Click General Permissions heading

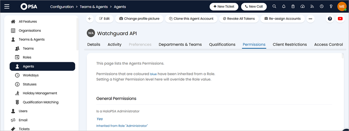116,98
